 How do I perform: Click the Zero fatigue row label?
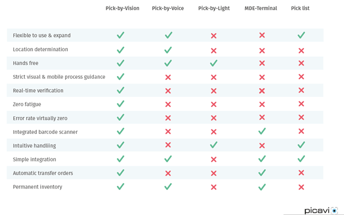[x=27, y=104]
